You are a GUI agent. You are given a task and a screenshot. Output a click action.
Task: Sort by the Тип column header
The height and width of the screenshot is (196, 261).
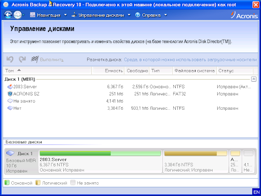pos(161,70)
